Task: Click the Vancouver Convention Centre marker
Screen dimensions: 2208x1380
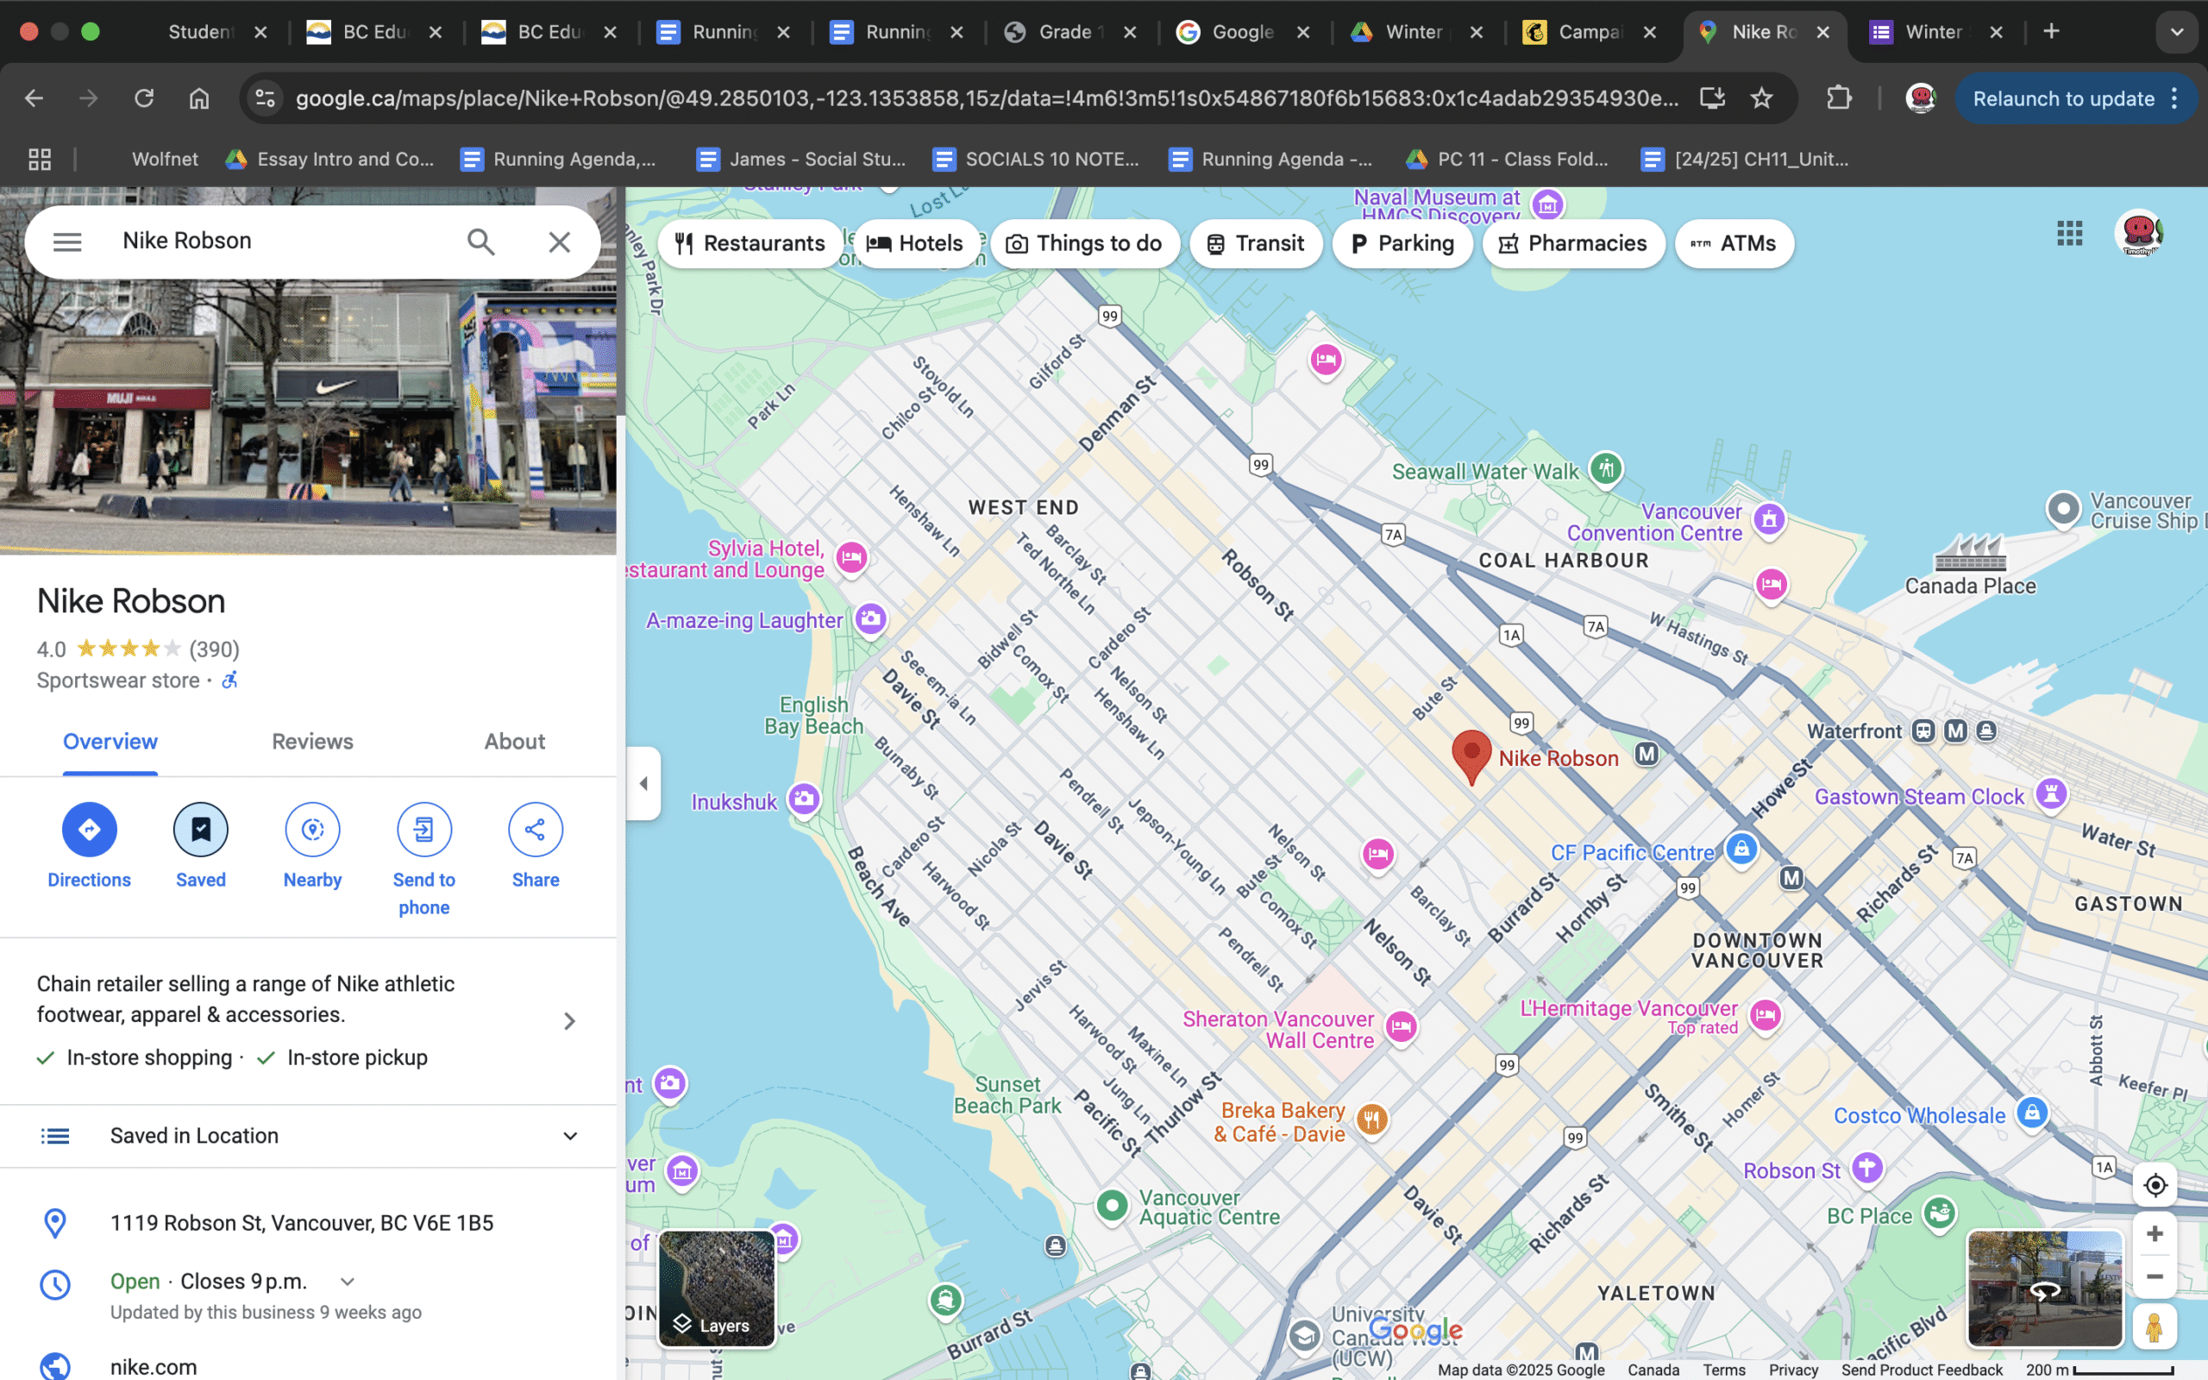Action: pyautogui.click(x=1769, y=519)
